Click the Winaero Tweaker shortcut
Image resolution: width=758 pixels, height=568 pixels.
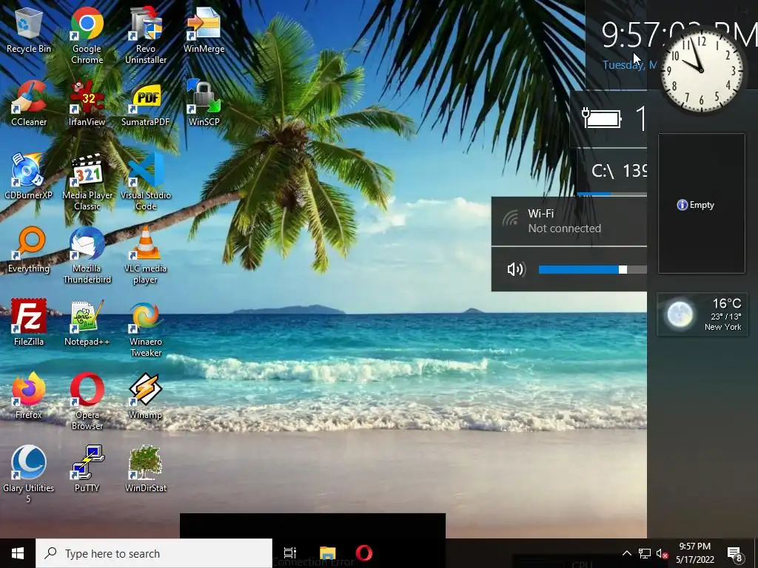pos(146,329)
